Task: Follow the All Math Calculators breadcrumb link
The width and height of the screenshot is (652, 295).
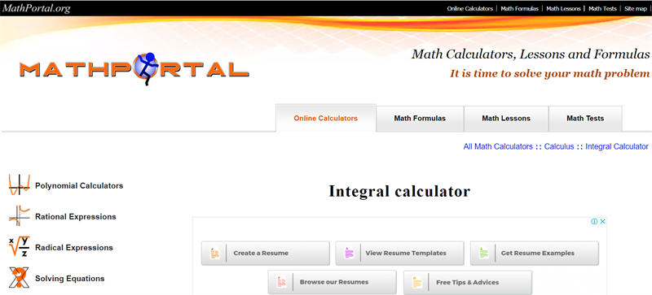Action: point(498,146)
